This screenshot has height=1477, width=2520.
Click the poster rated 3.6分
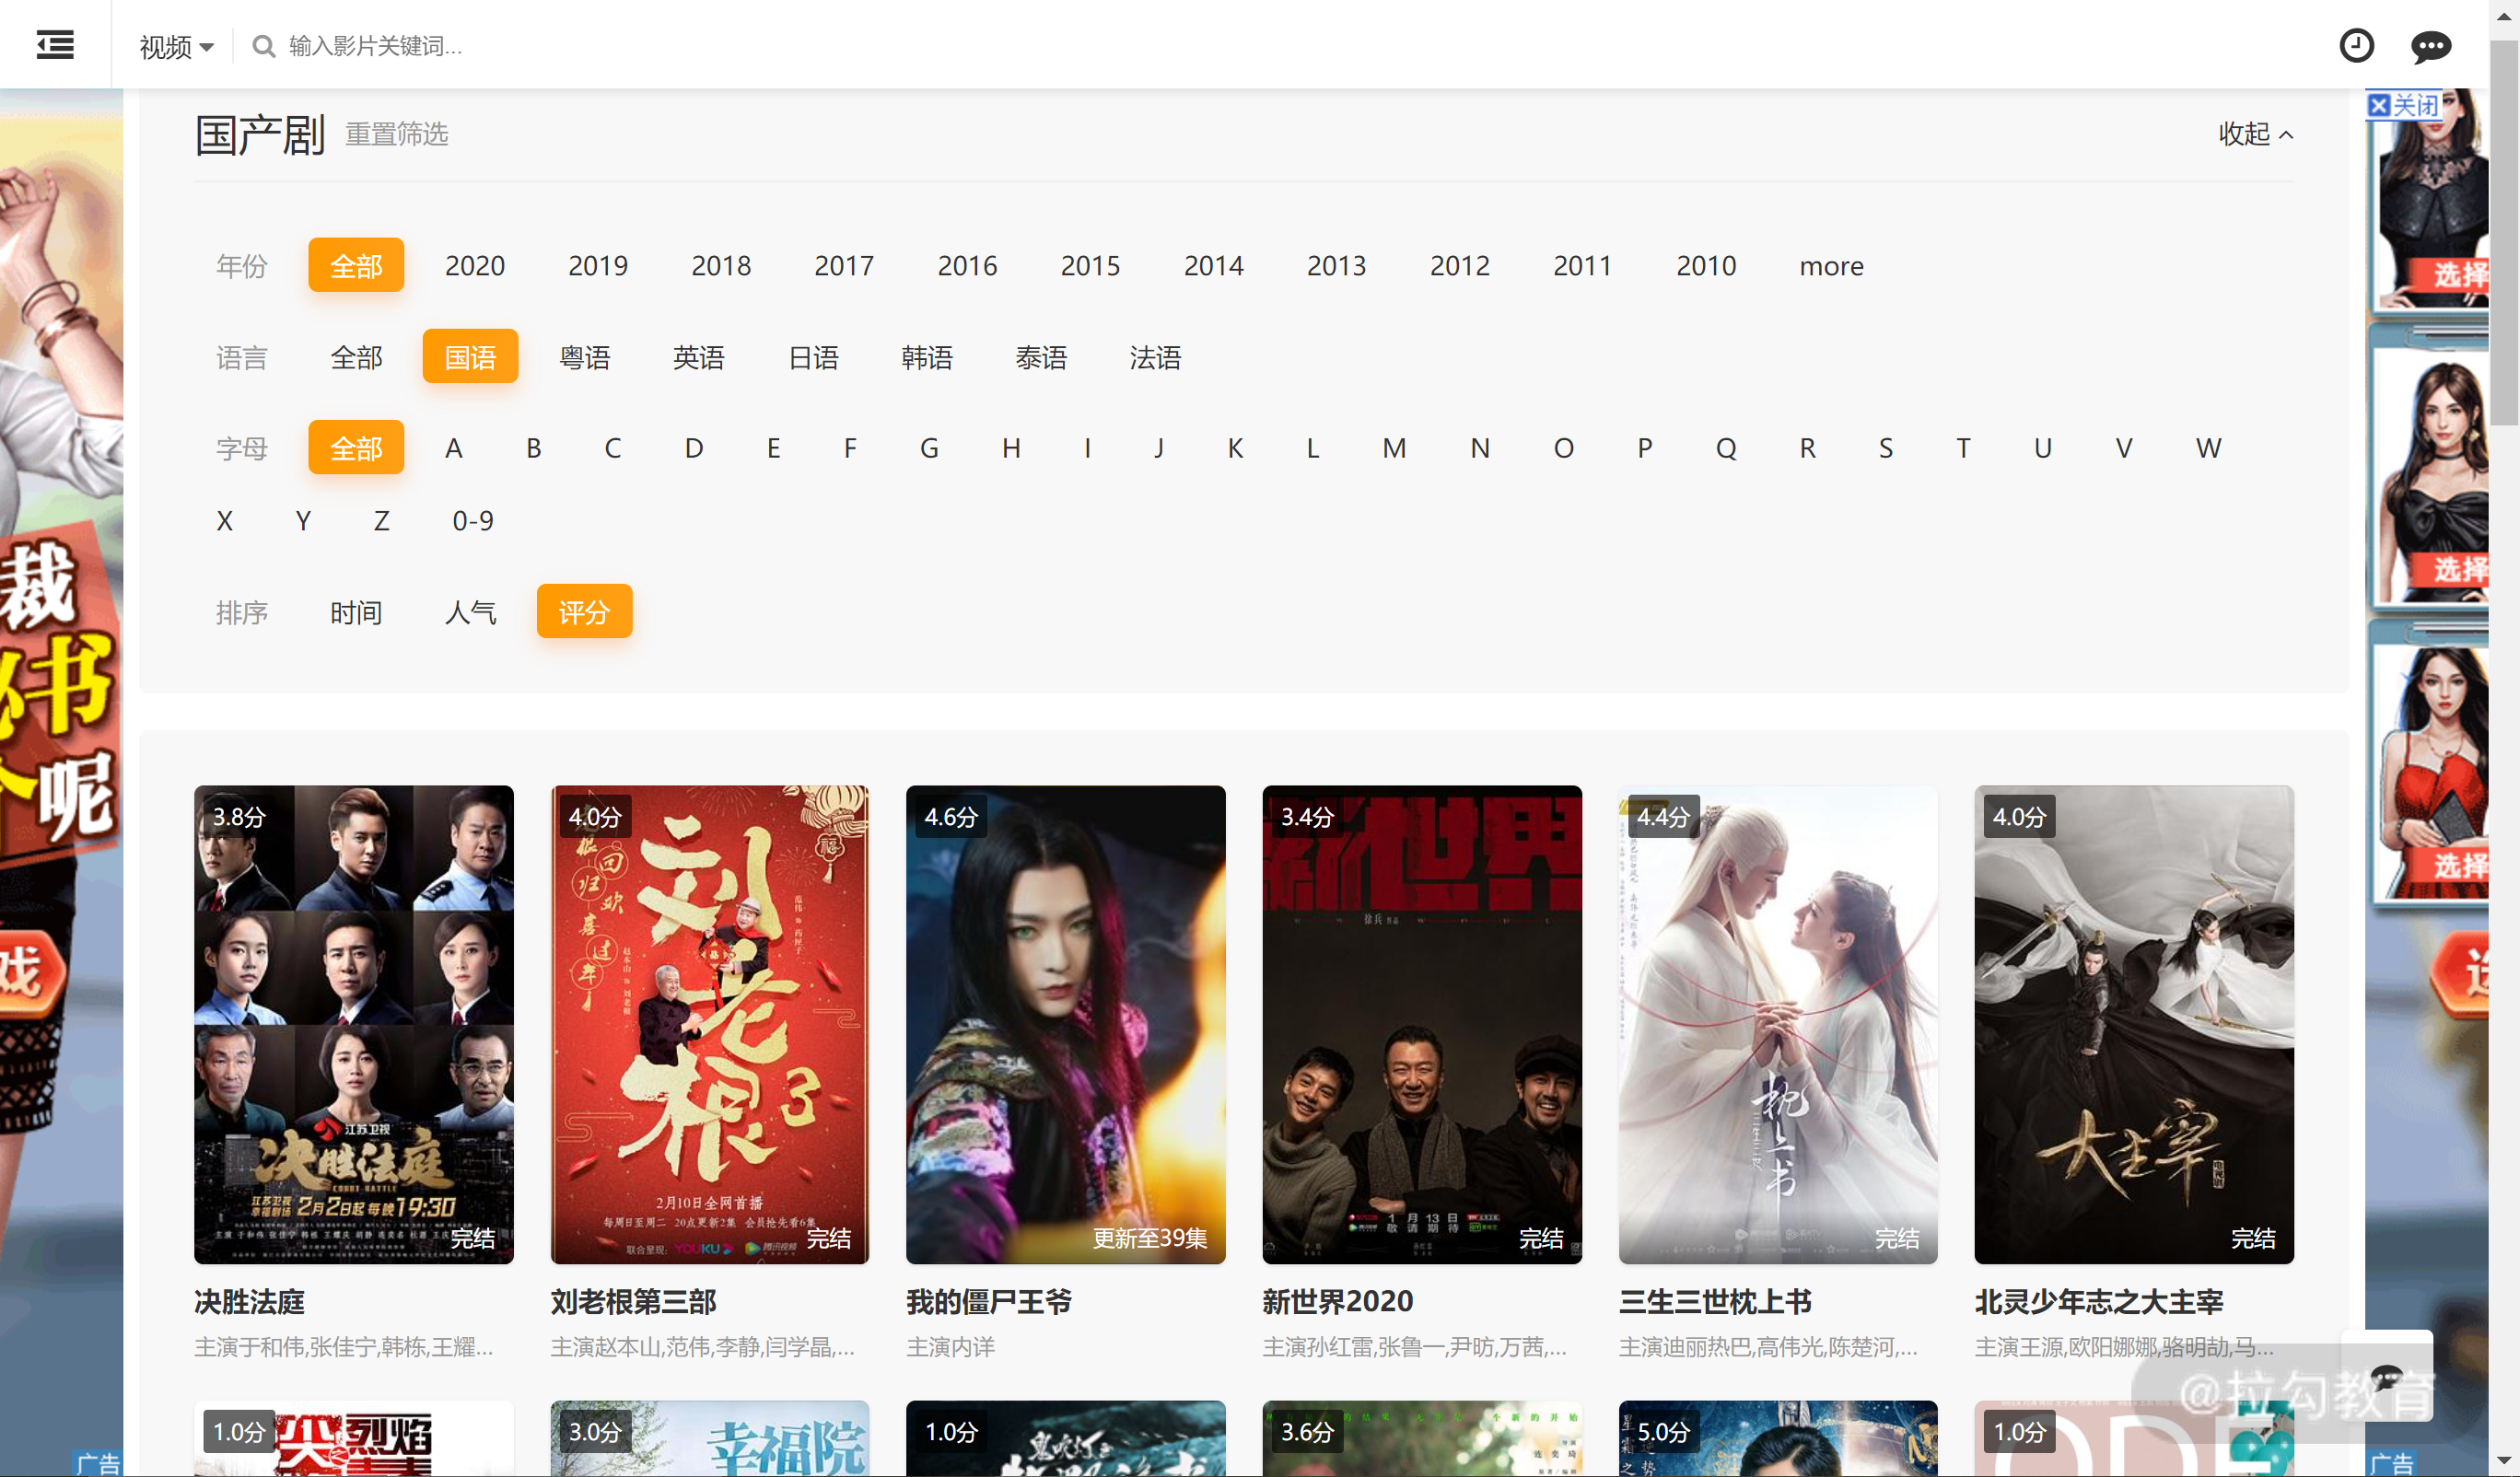(x=1422, y=1438)
